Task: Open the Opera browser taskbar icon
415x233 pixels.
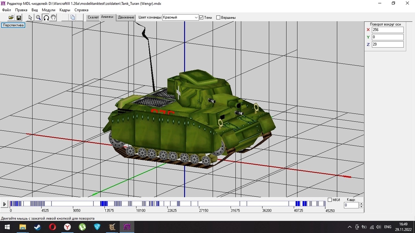Action: pyautogui.click(x=52, y=227)
